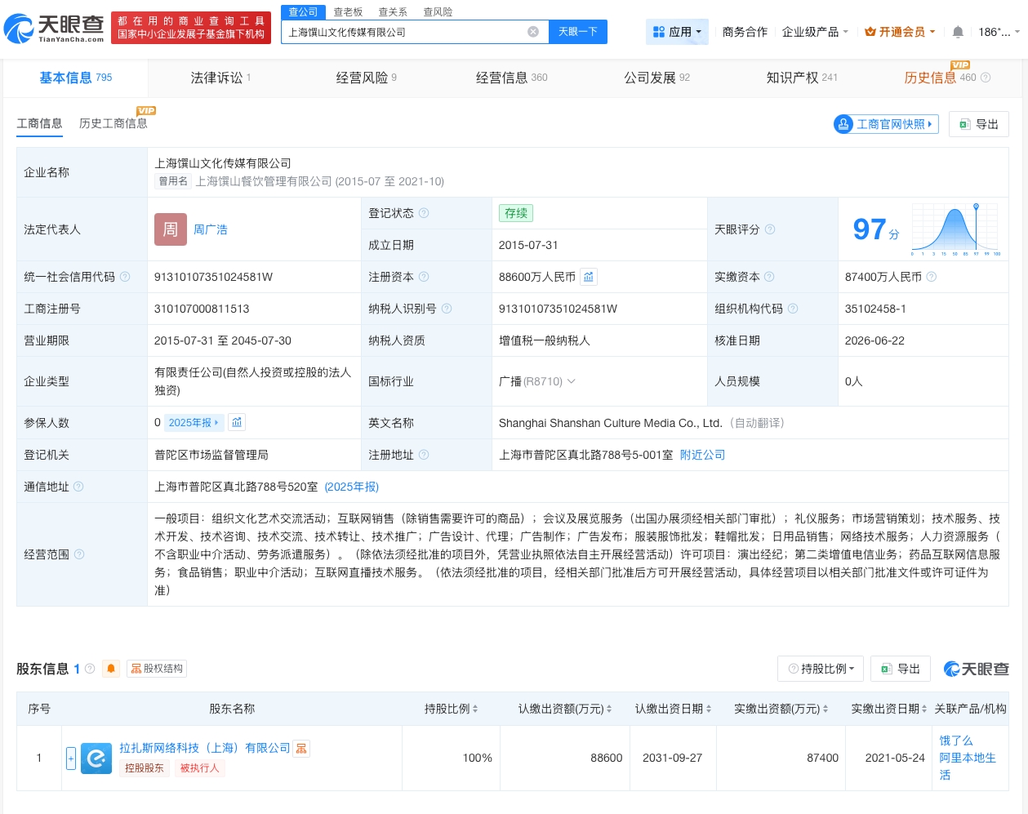1028x814 pixels.
Task: Select the 查老板 search tab
Action: (x=348, y=12)
